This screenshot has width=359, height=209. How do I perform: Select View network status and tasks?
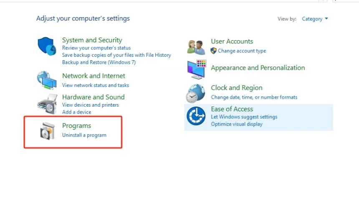(95, 85)
